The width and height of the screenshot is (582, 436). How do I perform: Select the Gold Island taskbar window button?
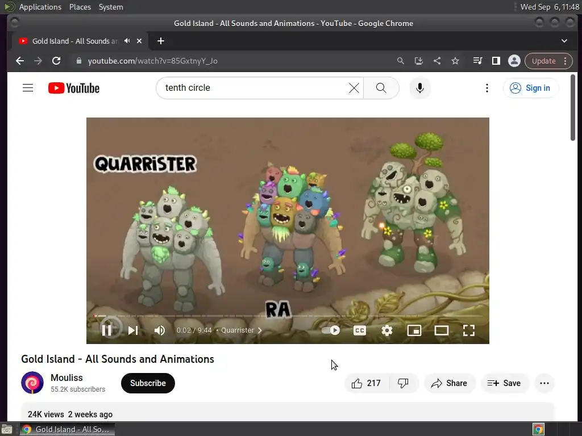click(67, 429)
